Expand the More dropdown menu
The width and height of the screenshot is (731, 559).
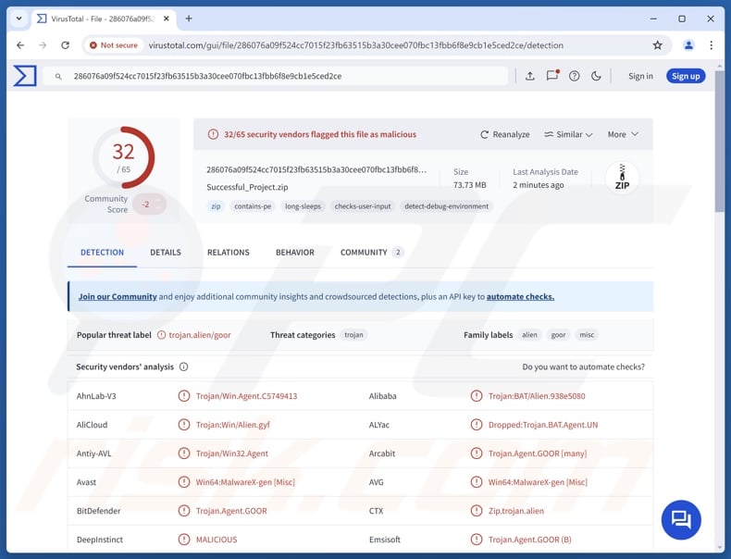(x=623, y=134)
